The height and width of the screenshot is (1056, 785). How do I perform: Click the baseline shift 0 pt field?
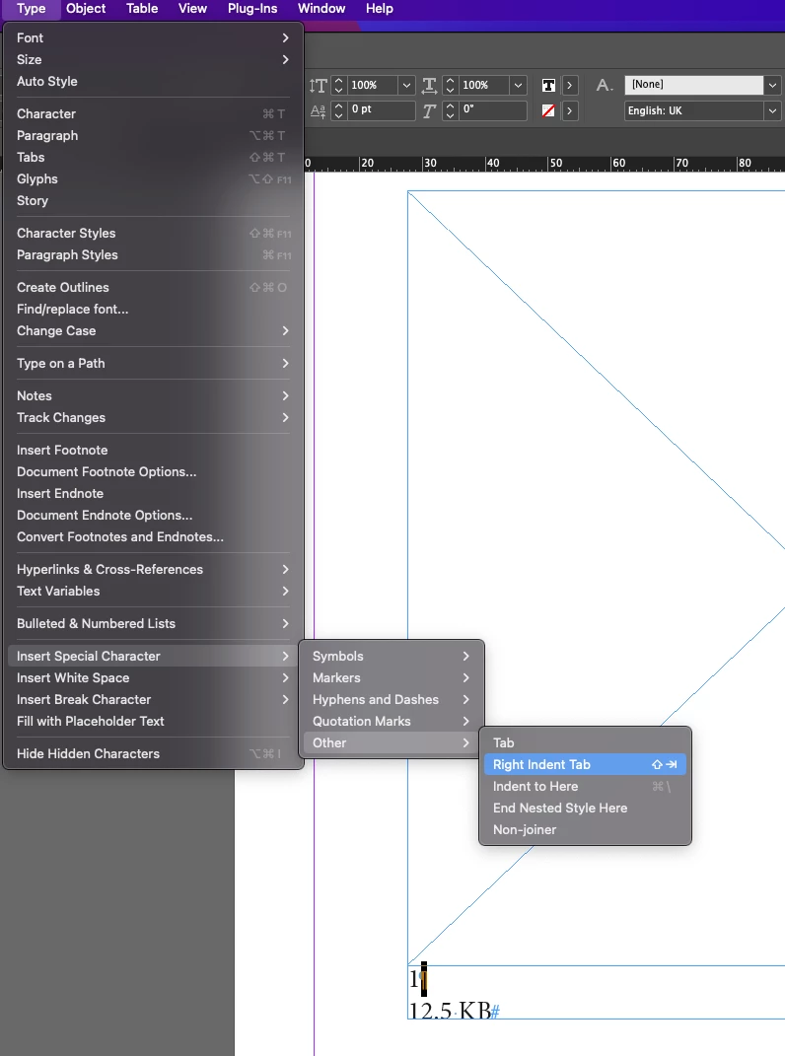(382, 109)
